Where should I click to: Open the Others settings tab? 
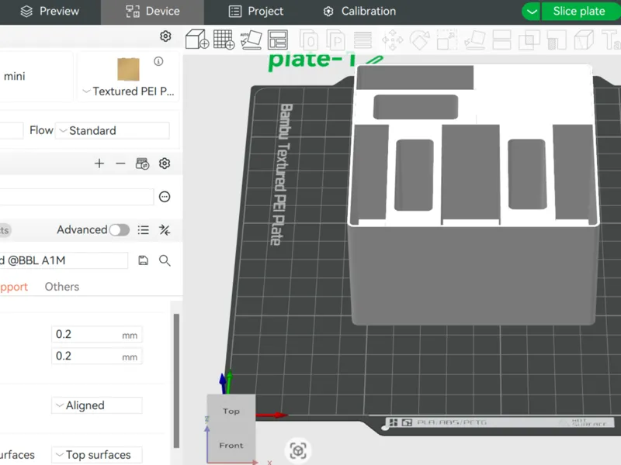pyautogui.click(x=62, y=287)
